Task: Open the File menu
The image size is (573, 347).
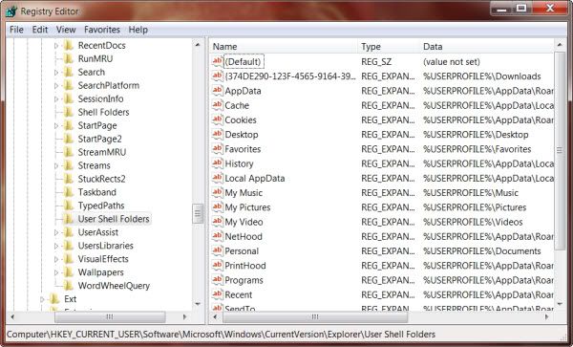Action: click(x=16, y=30)
